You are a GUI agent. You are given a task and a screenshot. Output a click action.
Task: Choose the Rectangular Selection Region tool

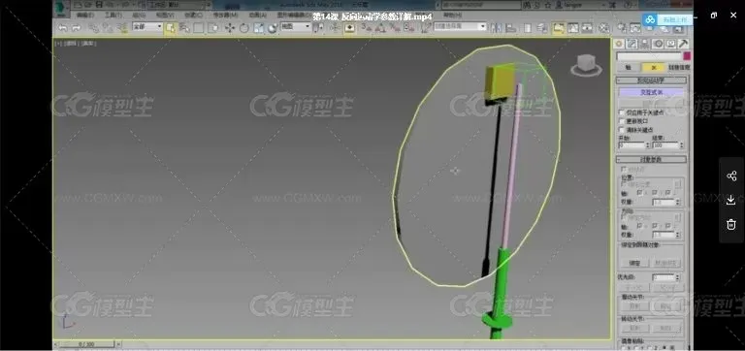click(x=199, y=28)
